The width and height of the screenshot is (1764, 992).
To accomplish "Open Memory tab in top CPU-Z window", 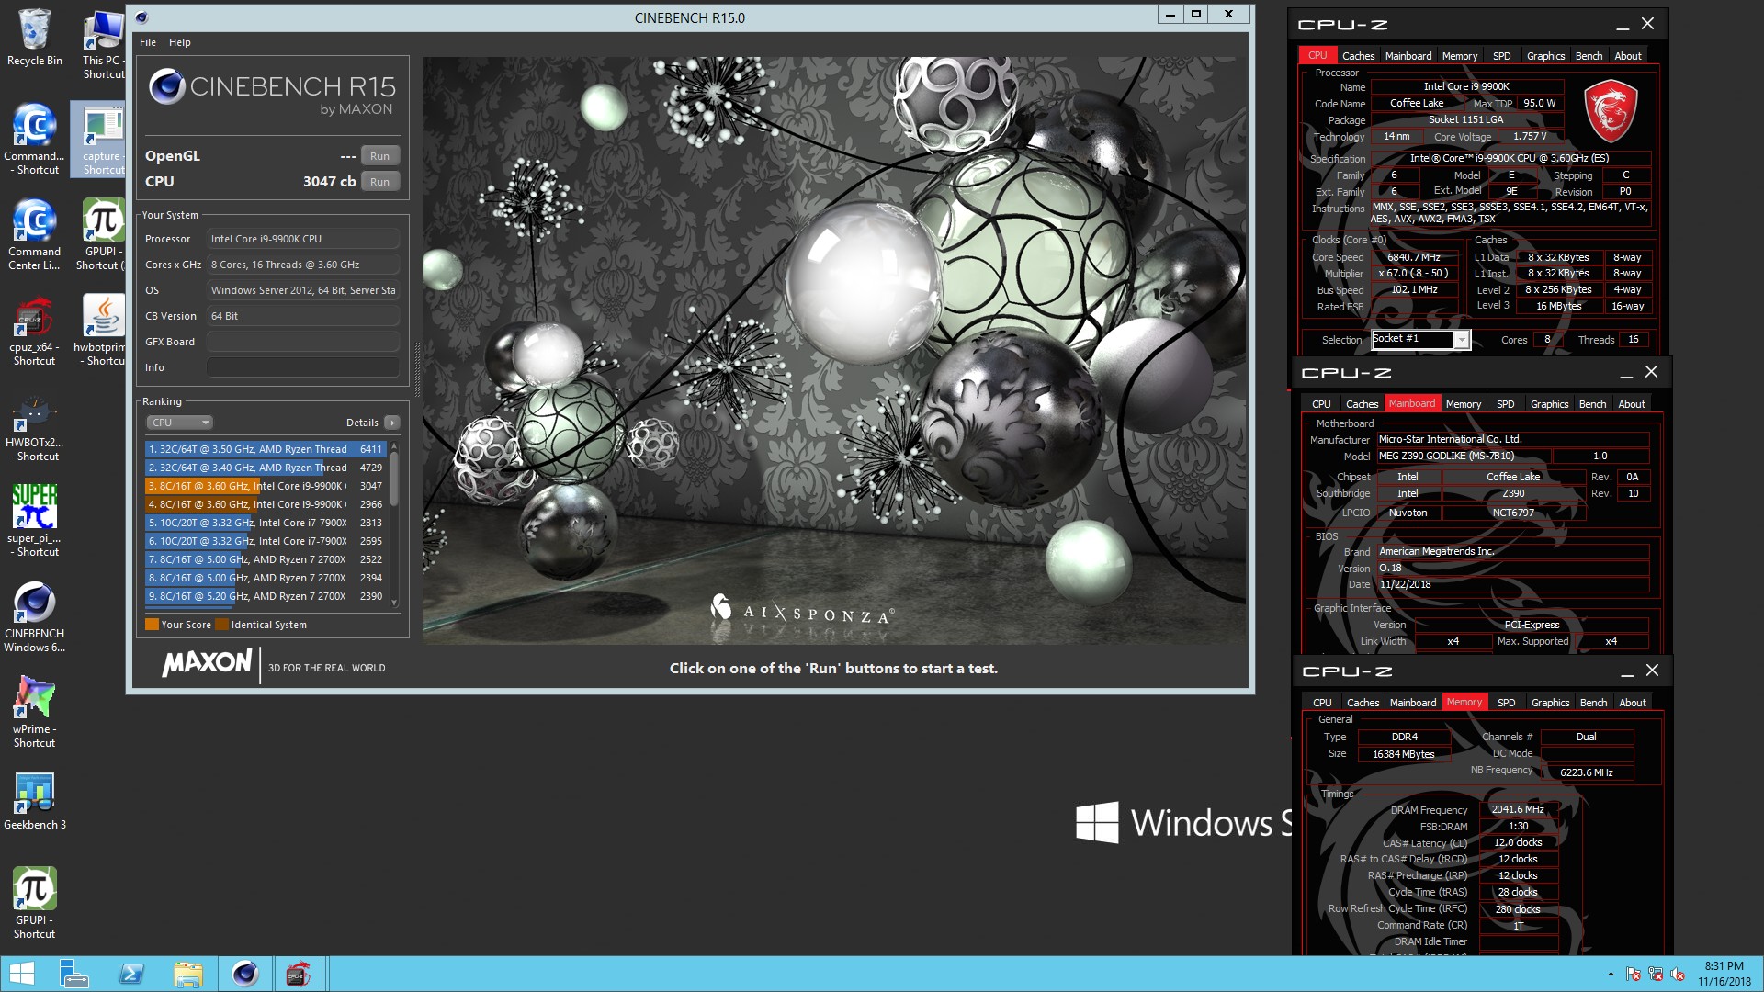I will (1460, 56).
